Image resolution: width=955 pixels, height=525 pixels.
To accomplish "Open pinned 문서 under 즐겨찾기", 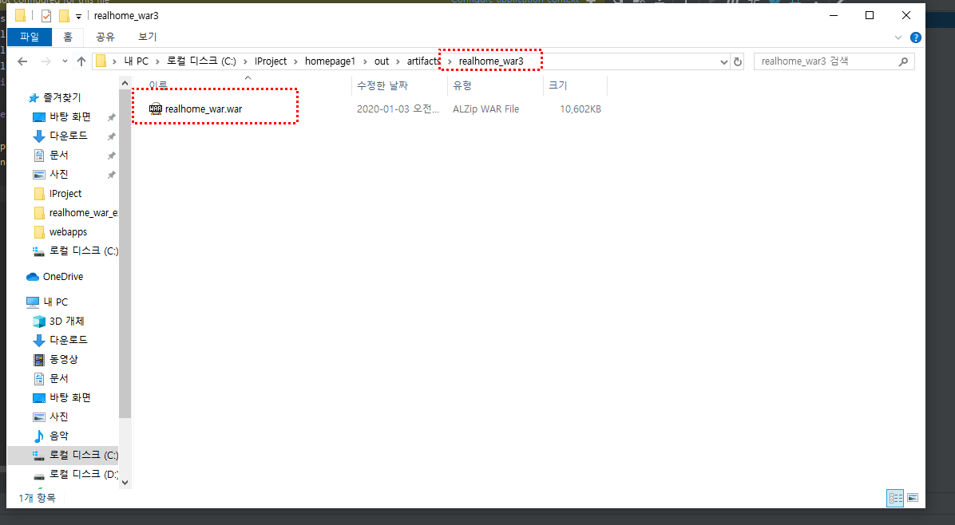I will pyautogui.click(x=58, y=155).
